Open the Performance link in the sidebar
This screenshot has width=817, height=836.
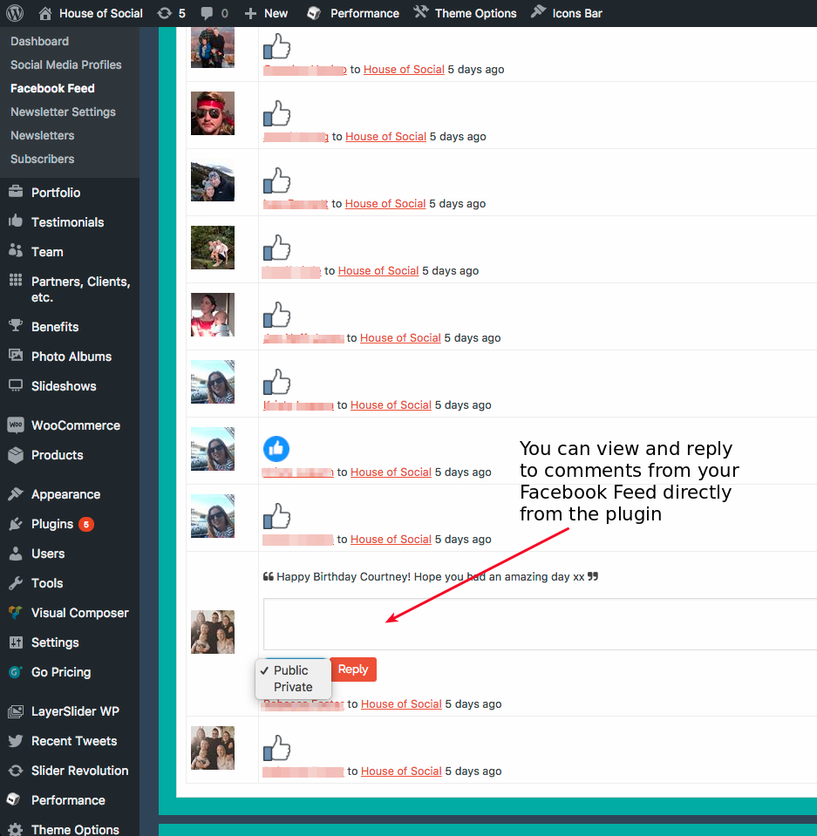tap(68, 799)
